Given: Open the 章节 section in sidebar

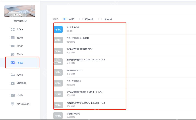Looking at the screenshot, I should (x=20, y=38).
